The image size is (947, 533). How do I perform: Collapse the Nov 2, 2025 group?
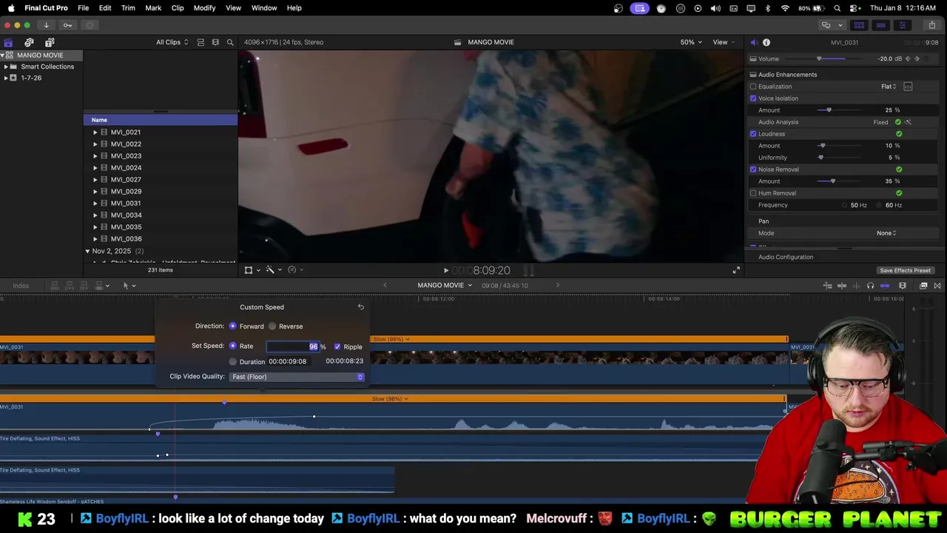click(x=87, y=251)
